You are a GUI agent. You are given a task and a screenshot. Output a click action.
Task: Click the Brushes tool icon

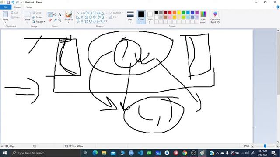point(69,14)
